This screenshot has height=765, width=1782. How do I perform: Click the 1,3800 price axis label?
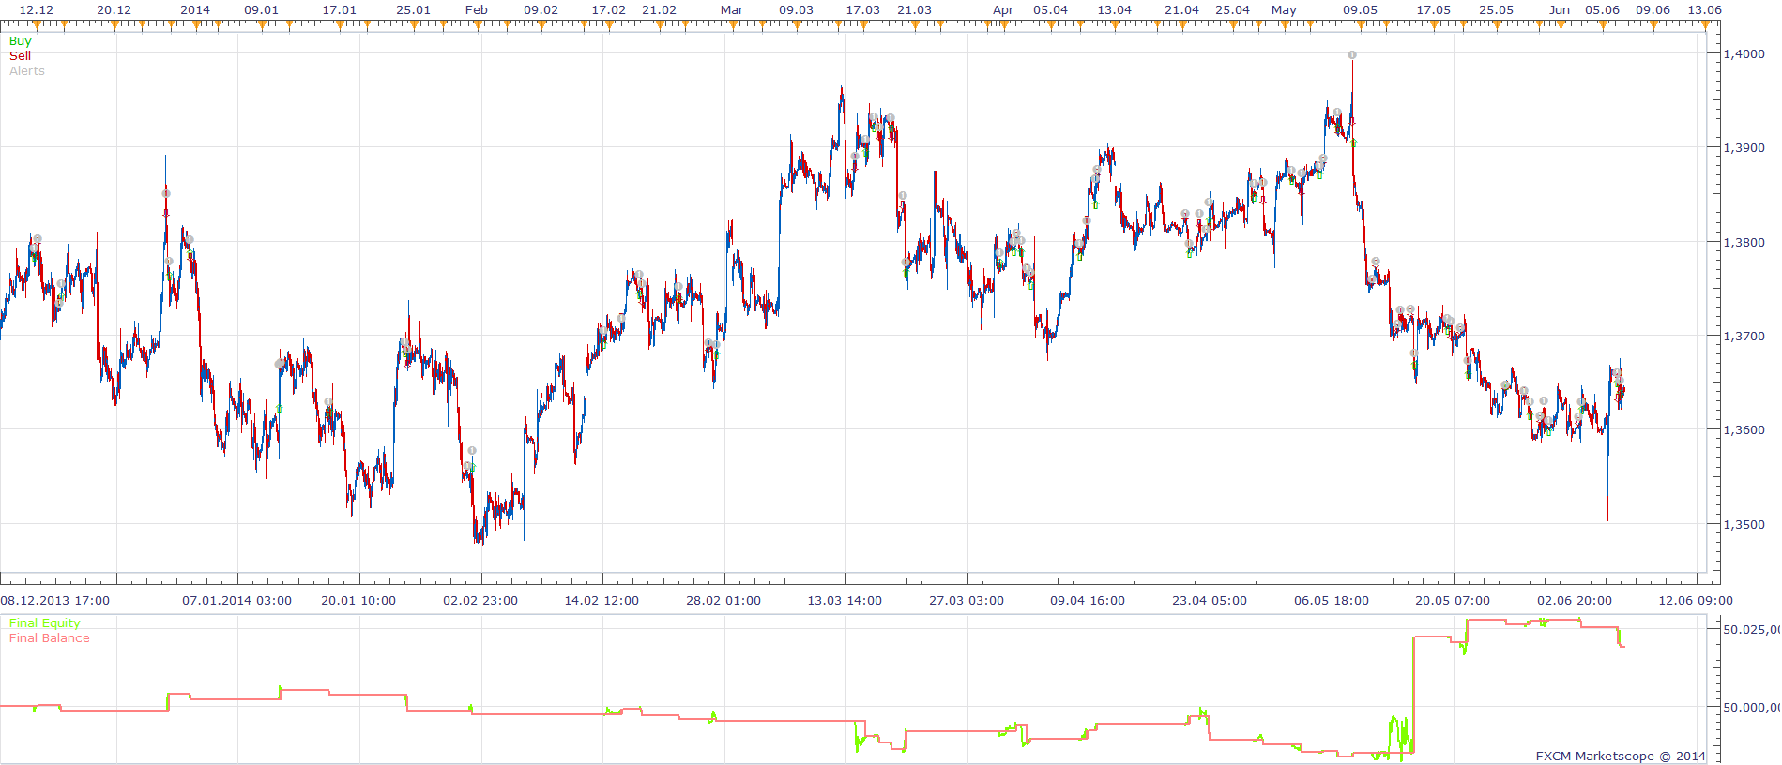tap(1744, 243)
